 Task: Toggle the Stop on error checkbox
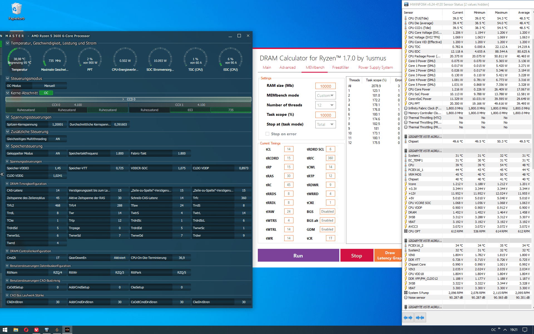pos(268,134)
